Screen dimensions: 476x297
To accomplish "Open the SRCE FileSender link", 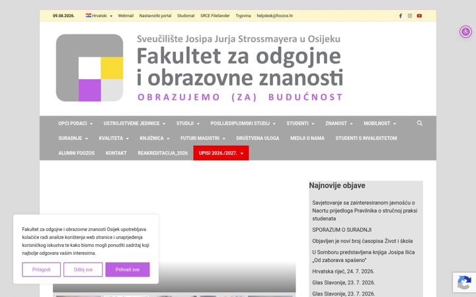I will 215,16.
